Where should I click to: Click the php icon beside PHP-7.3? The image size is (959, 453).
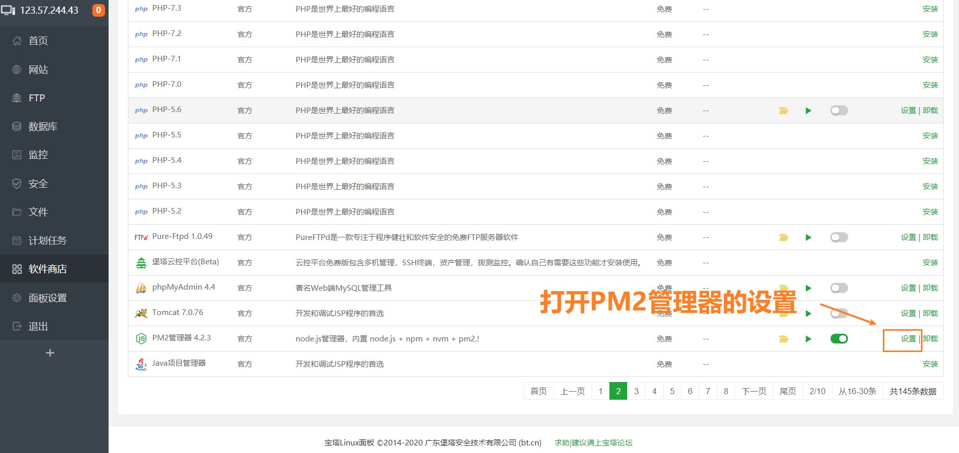141,9
